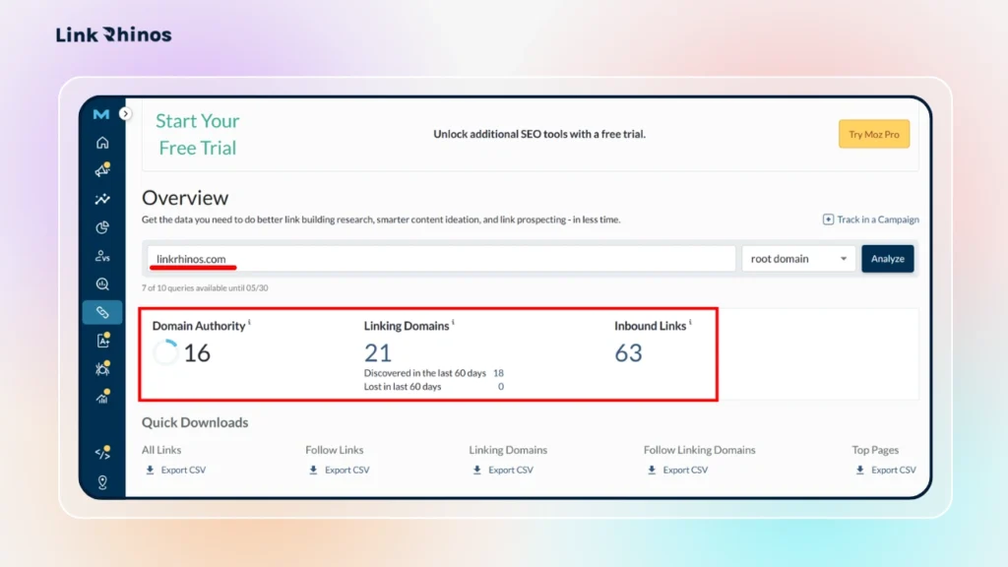Click the Try Moz Pro button
The width and height of the screenshot is (1008, 567).
[874, 134]
